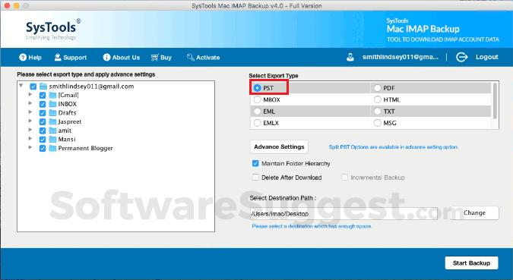Click the SysTools logo
Image resolution: width=513 pixels, height=280 pixels.
click(52, 30)
